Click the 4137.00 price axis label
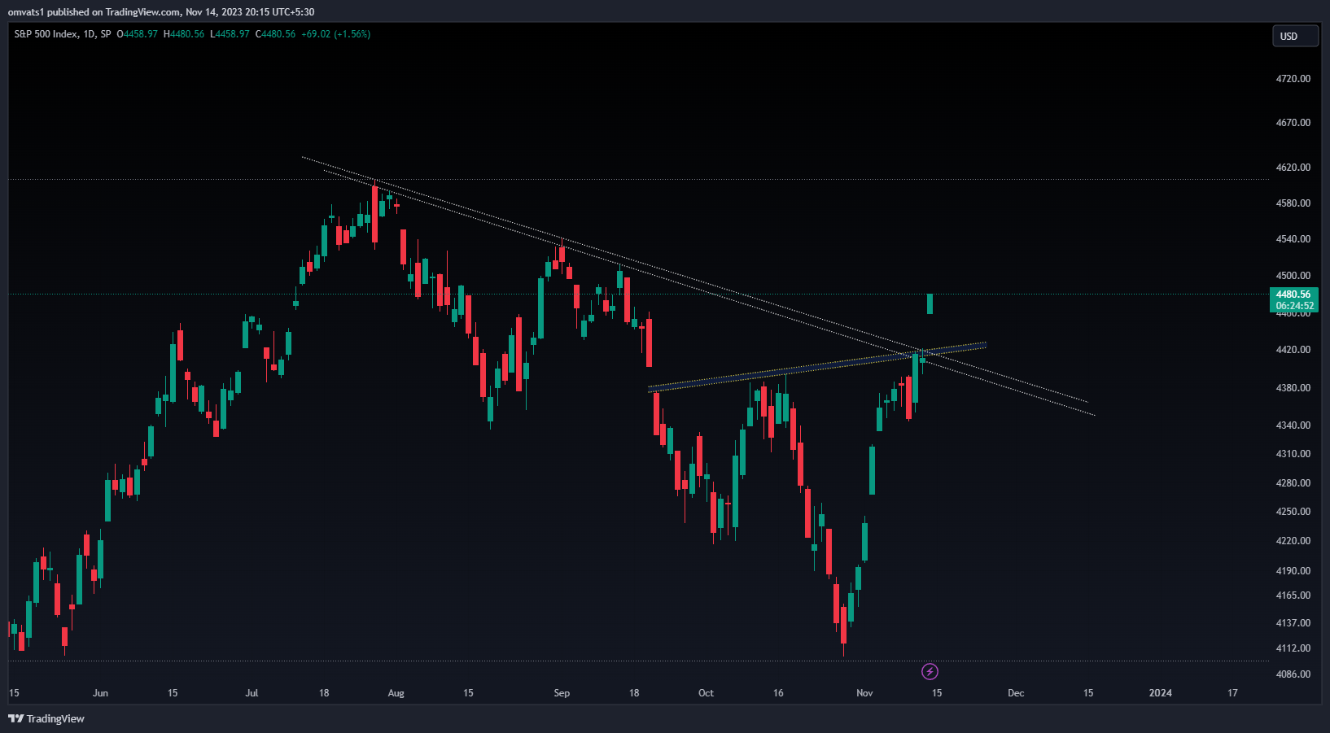This screenshot has height=733, width=1330. 1293,623
